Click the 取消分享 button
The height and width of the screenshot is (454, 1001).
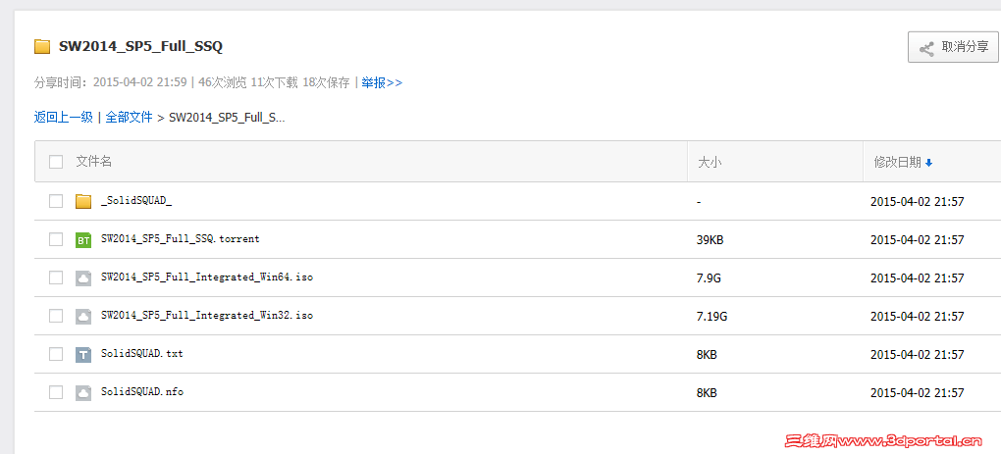coord(953,47)
